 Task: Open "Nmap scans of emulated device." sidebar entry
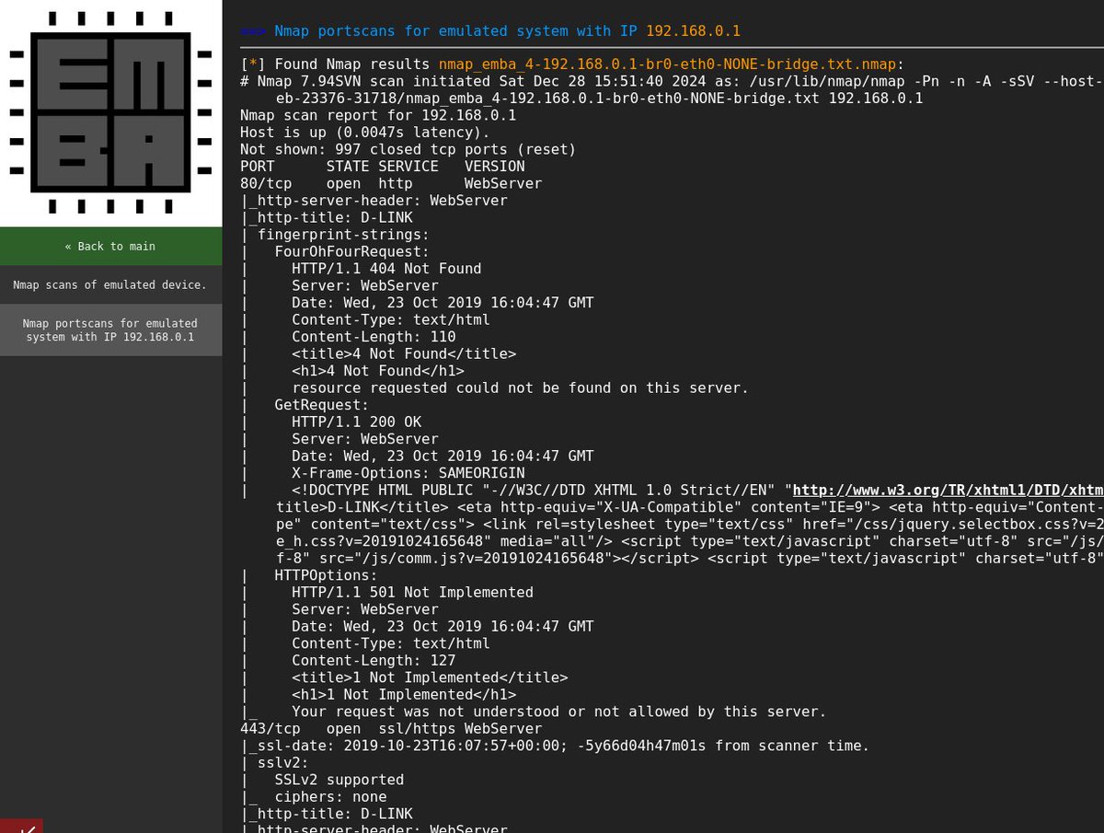click(110, 284)
